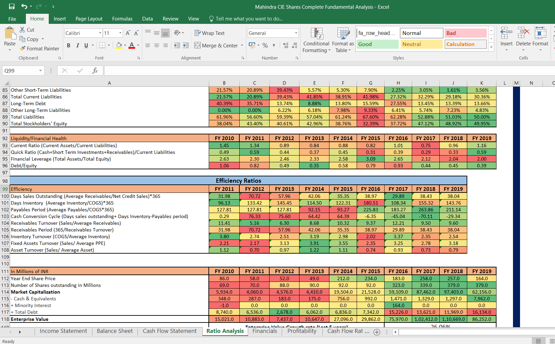Open the Balance Sheet worksheet tab
Viewport: 555px width, 344px height.
115,331
